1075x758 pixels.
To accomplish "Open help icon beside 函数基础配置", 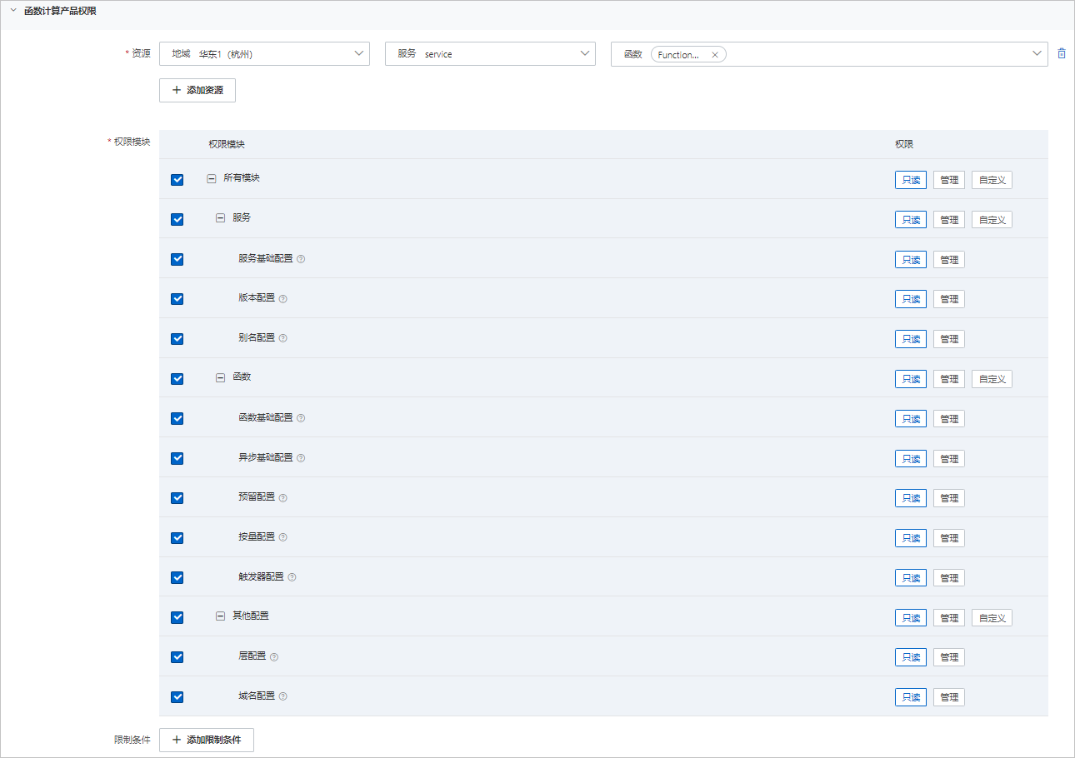I will pyautogui.click(x=301, y=418).
